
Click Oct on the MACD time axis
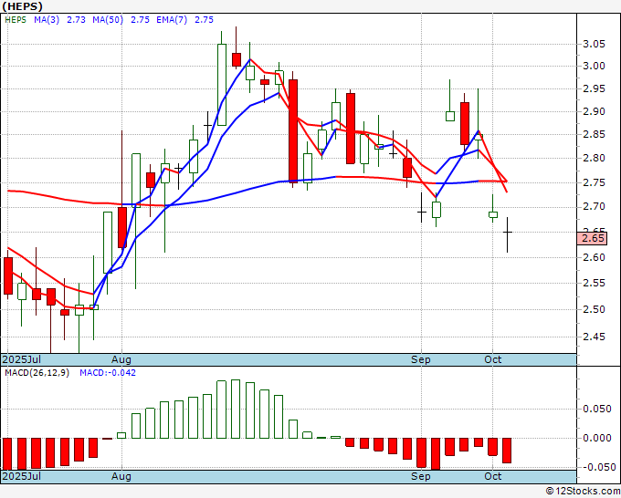pyautogui.click(x=492, y=476)
